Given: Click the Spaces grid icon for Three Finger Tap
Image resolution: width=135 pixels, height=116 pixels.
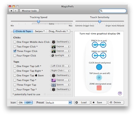Looking at the screenshot, I should tap(53, 85).
